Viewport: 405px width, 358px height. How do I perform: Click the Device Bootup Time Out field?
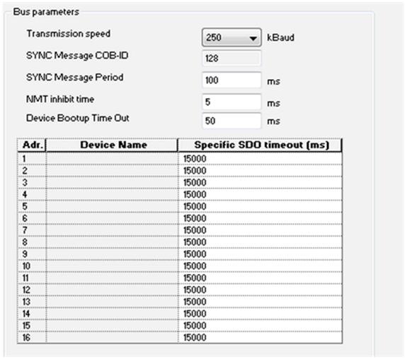click(x=232, y=121)
